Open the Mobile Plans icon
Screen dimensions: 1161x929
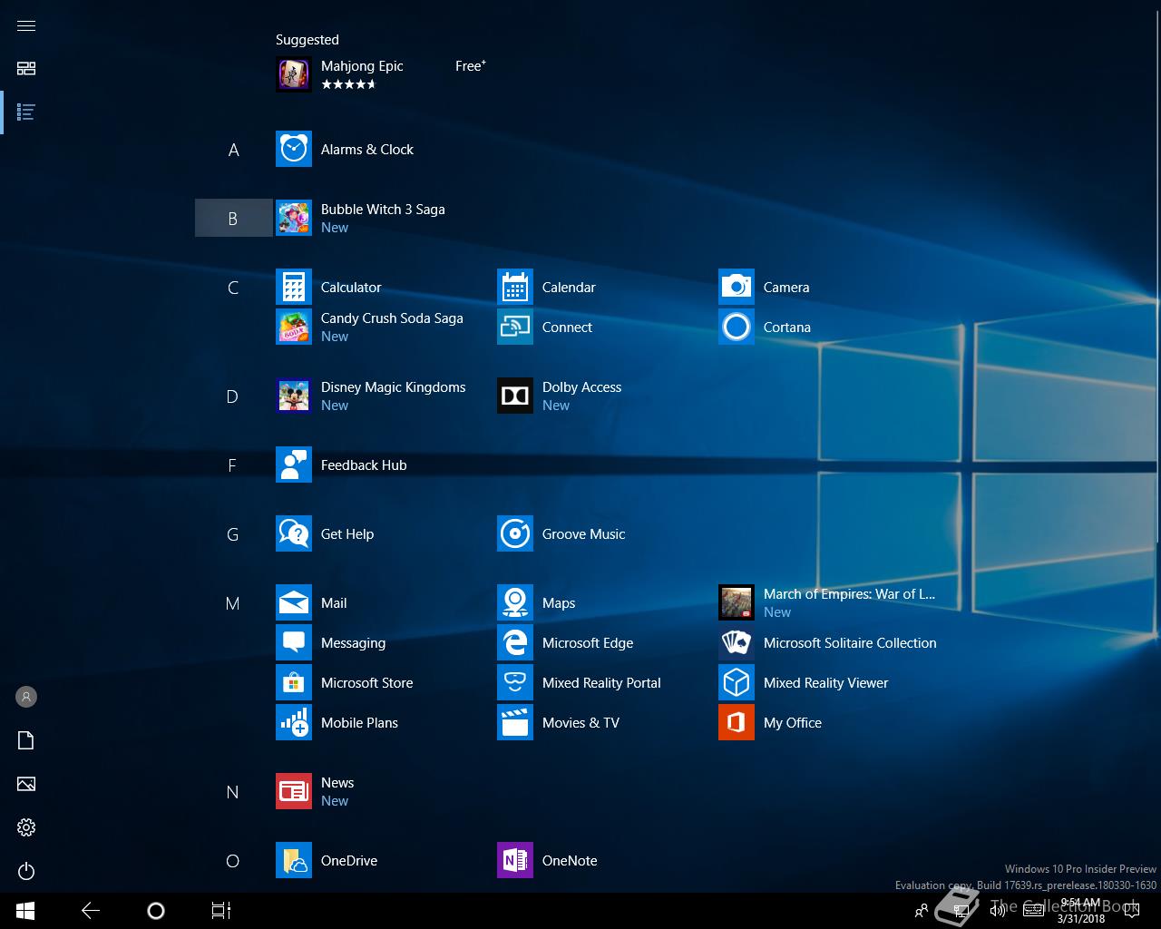click(x=294, y=722)
